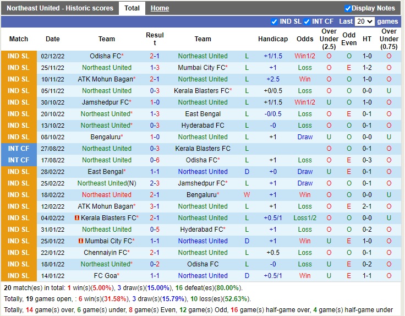Open East Bengal team on 28/02/22
The width and height of the screenshot is (405, 316).
[x=106, y=172]
